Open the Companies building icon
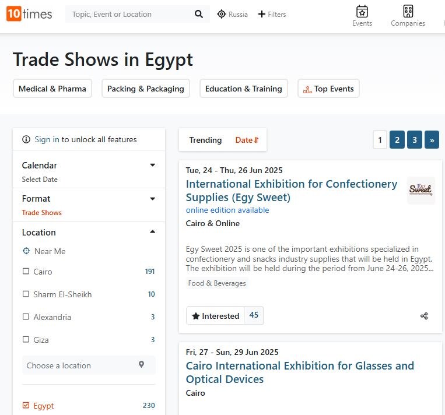 [408, 11]
